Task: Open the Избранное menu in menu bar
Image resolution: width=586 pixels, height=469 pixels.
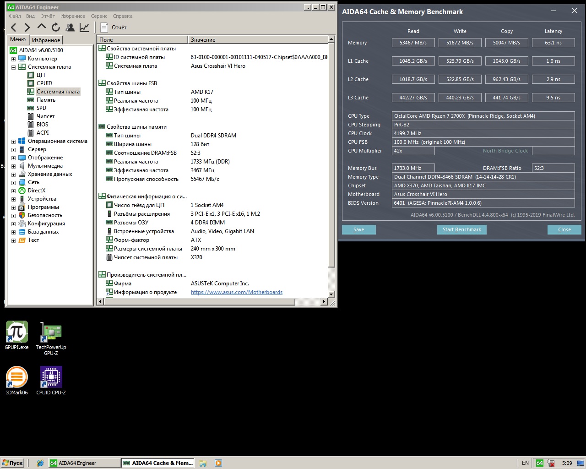Action: (73, 16)
